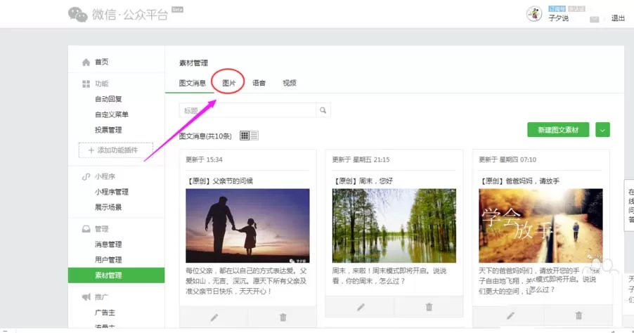Open the forest lake thumbnail
The image size is (634, 333).
[x=394, y=226]
